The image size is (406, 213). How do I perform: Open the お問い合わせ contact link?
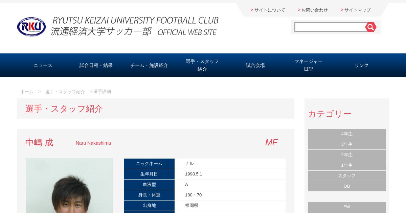point(315,10)
